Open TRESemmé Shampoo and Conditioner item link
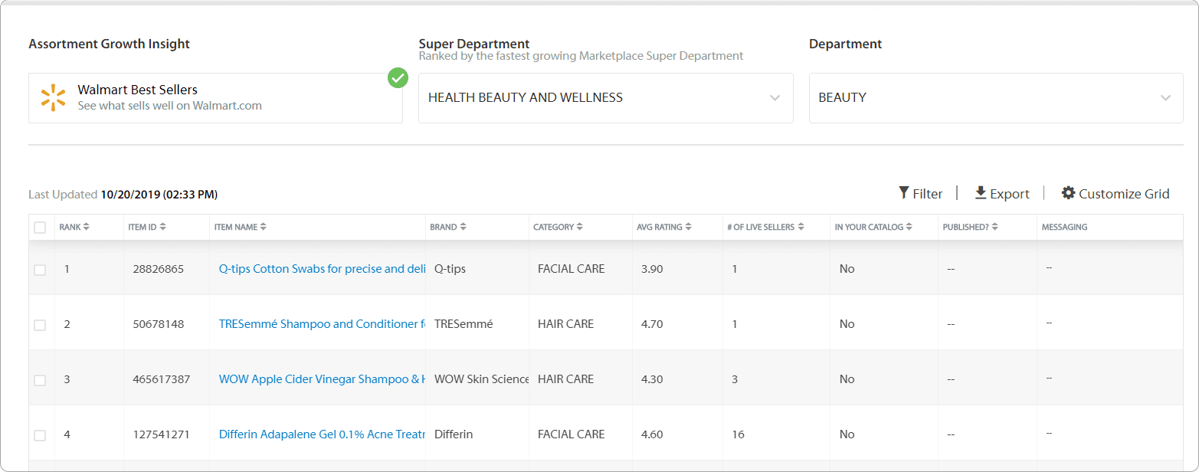 [x=322, y=324]
